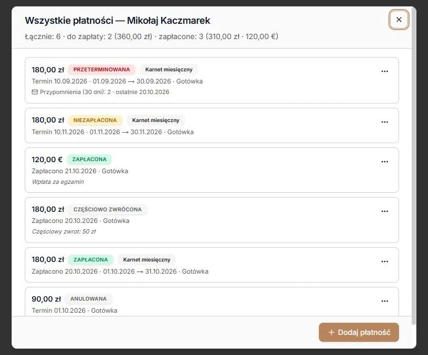Click title 'Wszystkie płatności — Mikołaj Kaczmarek'
Viewport: 428px width, 355px height.
(x=118, y=21)
